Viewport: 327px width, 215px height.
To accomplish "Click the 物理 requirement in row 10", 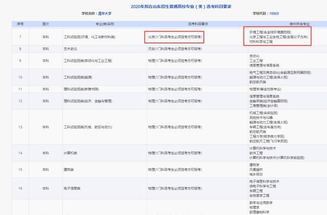I will click(175, 77).
